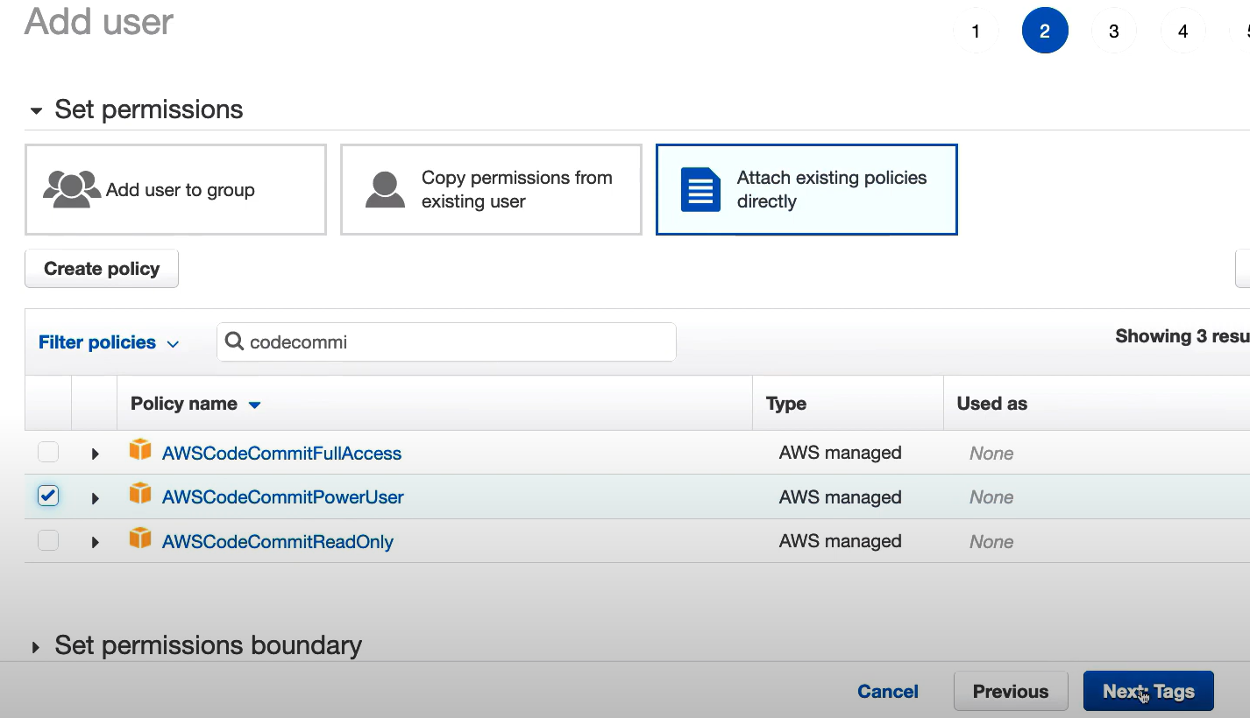Click AWS managed type for AWSCodeCommitFullAccess
The height and width of the screenshot is (718, 1250).
click(x=840, y=453)
